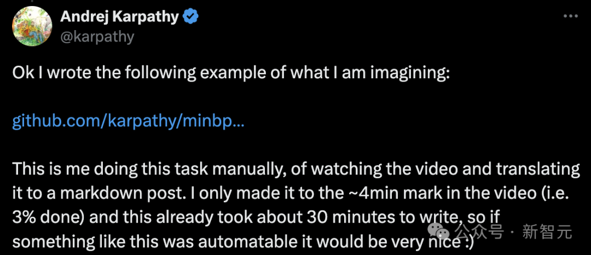Click the blue verified badge
The height and width of the screenshot is (255, 591).
(190, 18)
